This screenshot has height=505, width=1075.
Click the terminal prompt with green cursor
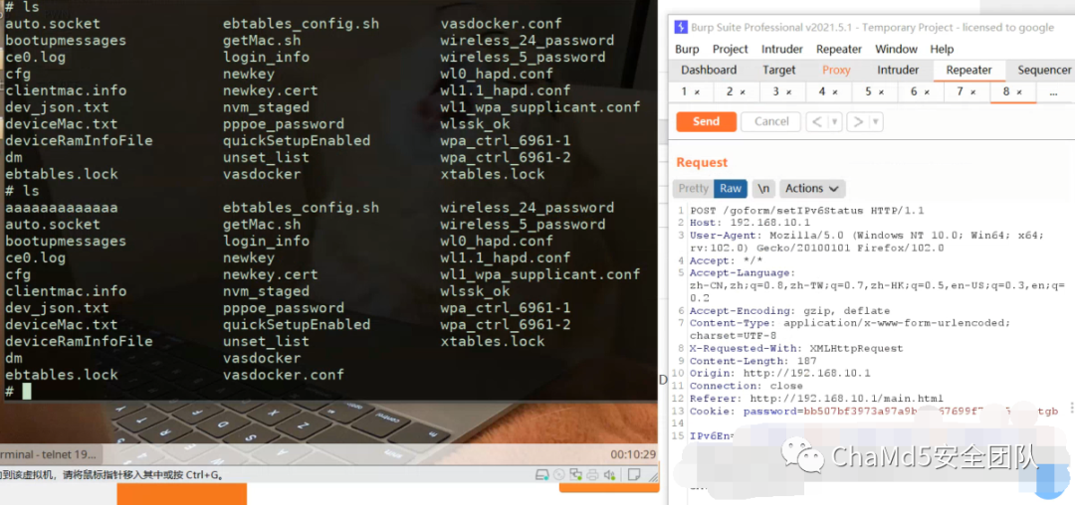[19, 392]
